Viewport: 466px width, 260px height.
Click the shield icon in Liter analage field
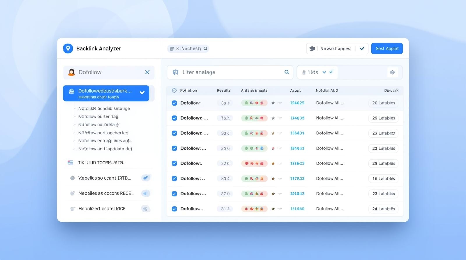click(x=175, y=72)
